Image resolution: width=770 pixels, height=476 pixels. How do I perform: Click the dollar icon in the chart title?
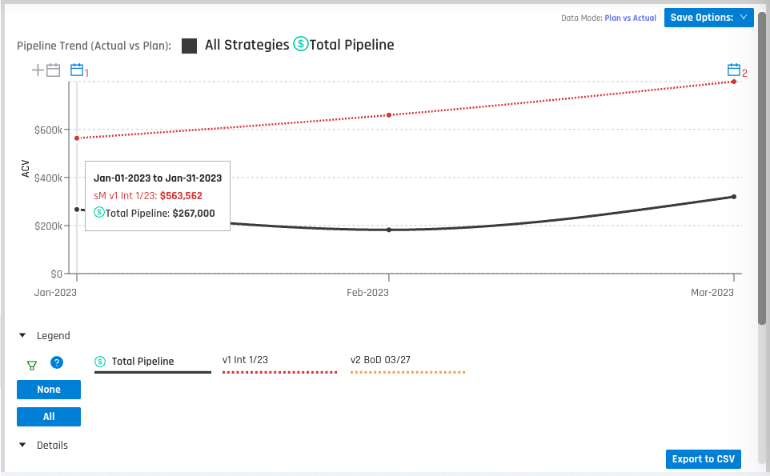299,44
